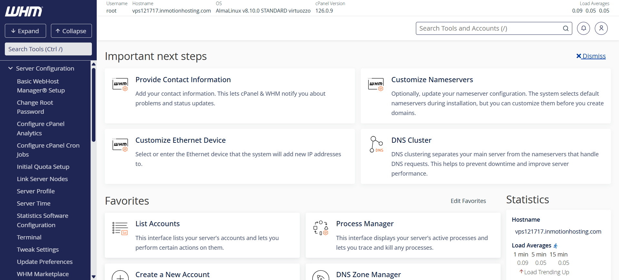Open the notifications bell
619x280 pixels.
click(584, 28)
